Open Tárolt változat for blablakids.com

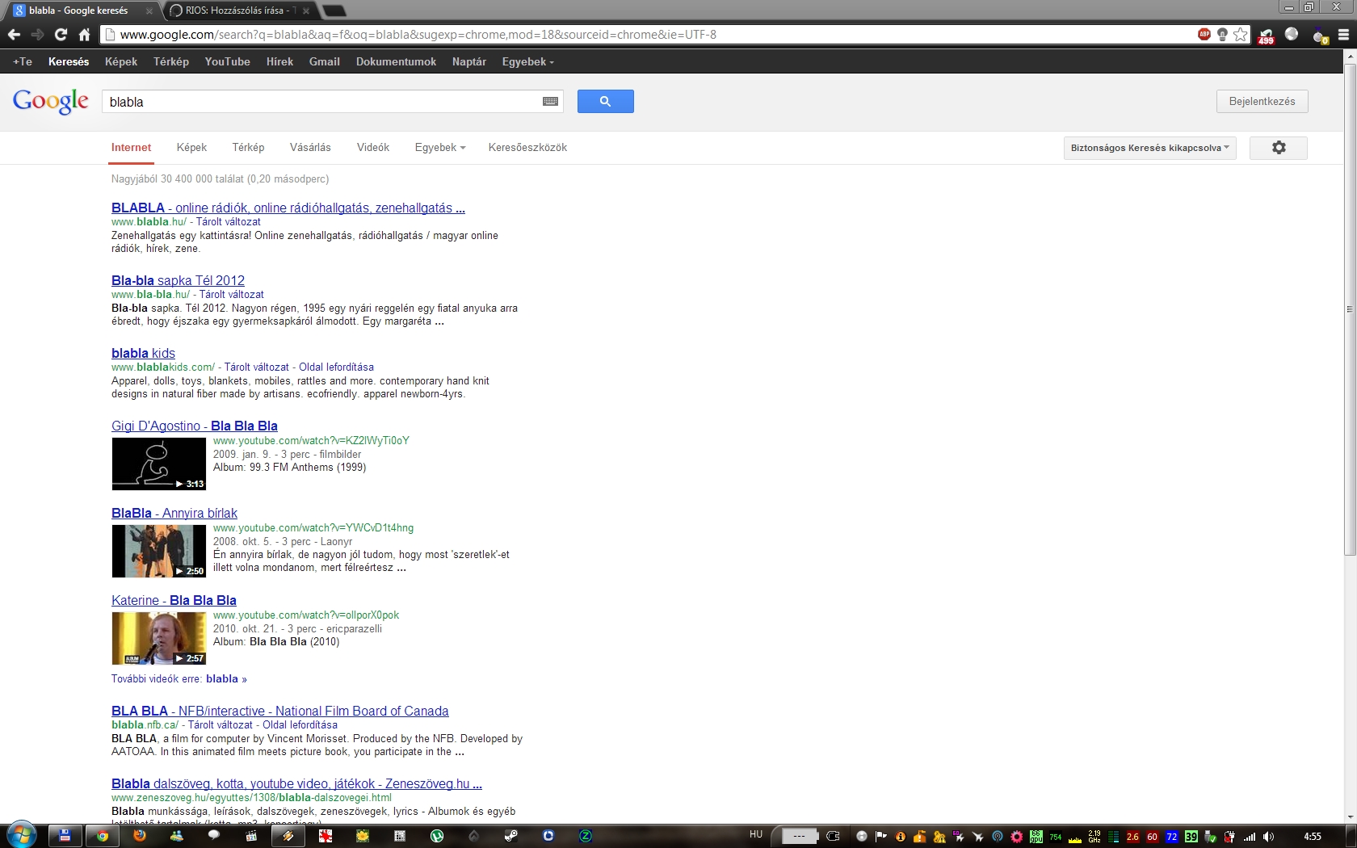[x=256, y=367]
